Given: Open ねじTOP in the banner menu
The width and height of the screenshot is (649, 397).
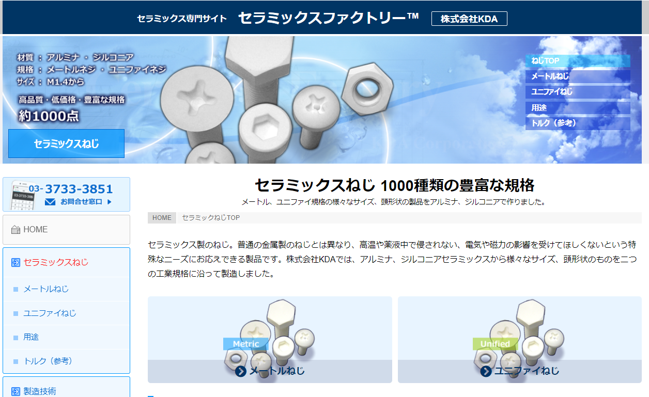Looking at the screenshot, I should pos(546,61).
